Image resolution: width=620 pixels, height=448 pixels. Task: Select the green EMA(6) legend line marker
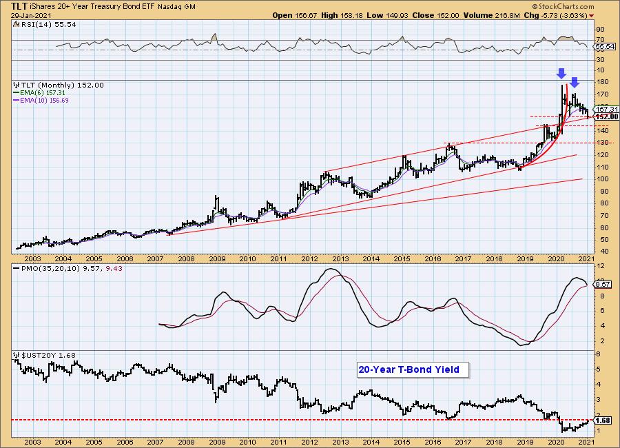17,92
